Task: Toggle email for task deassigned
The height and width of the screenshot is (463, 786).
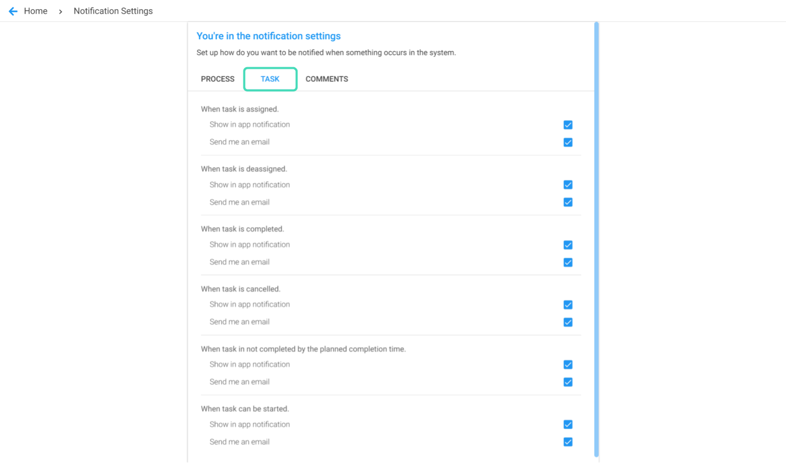Action: click(568, 203)
